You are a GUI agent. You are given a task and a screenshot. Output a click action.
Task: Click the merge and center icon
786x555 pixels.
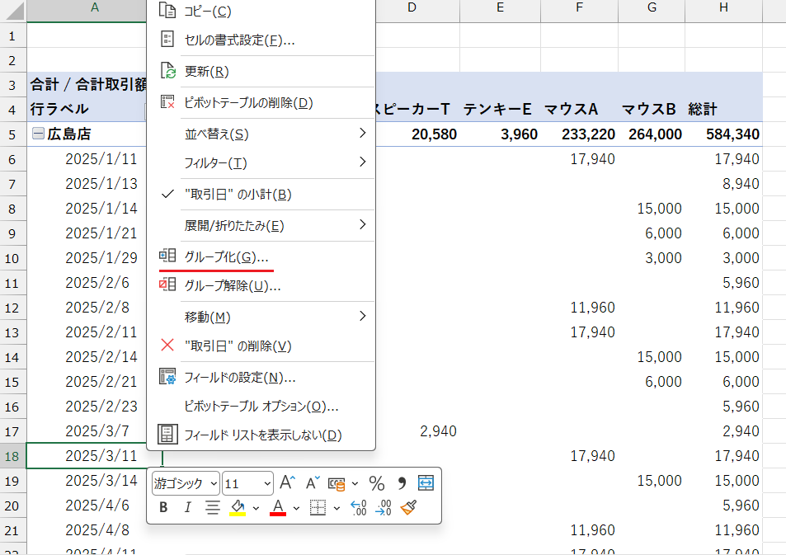(x=426, y=483)
